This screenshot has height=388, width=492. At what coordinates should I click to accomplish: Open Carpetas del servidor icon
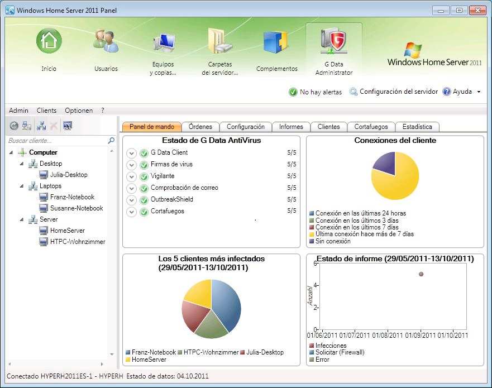click(220, 41)
